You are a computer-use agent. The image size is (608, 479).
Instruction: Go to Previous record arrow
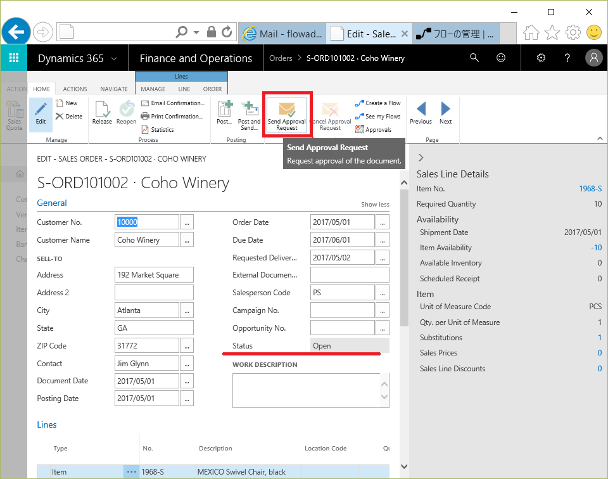click(x=421, y=113)
